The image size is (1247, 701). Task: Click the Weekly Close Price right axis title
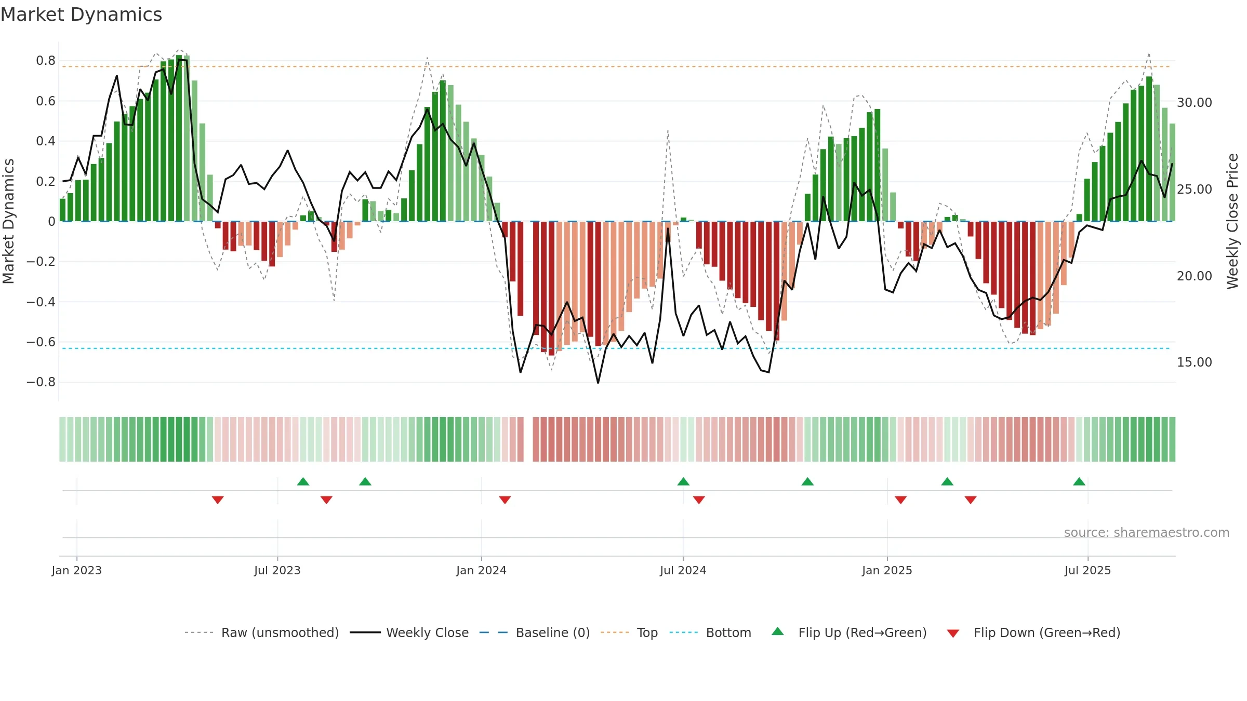(1232, 221)
